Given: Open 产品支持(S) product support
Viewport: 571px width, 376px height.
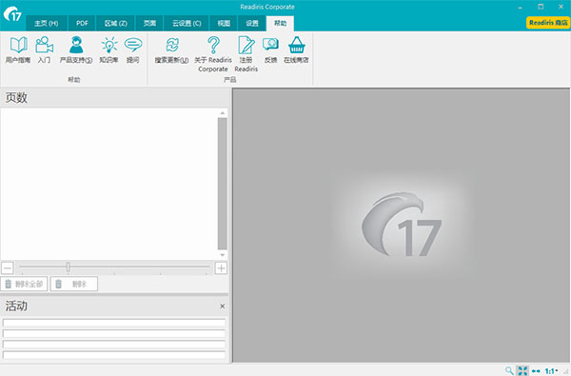Looking at the screenshot, I should coord(76,49).
